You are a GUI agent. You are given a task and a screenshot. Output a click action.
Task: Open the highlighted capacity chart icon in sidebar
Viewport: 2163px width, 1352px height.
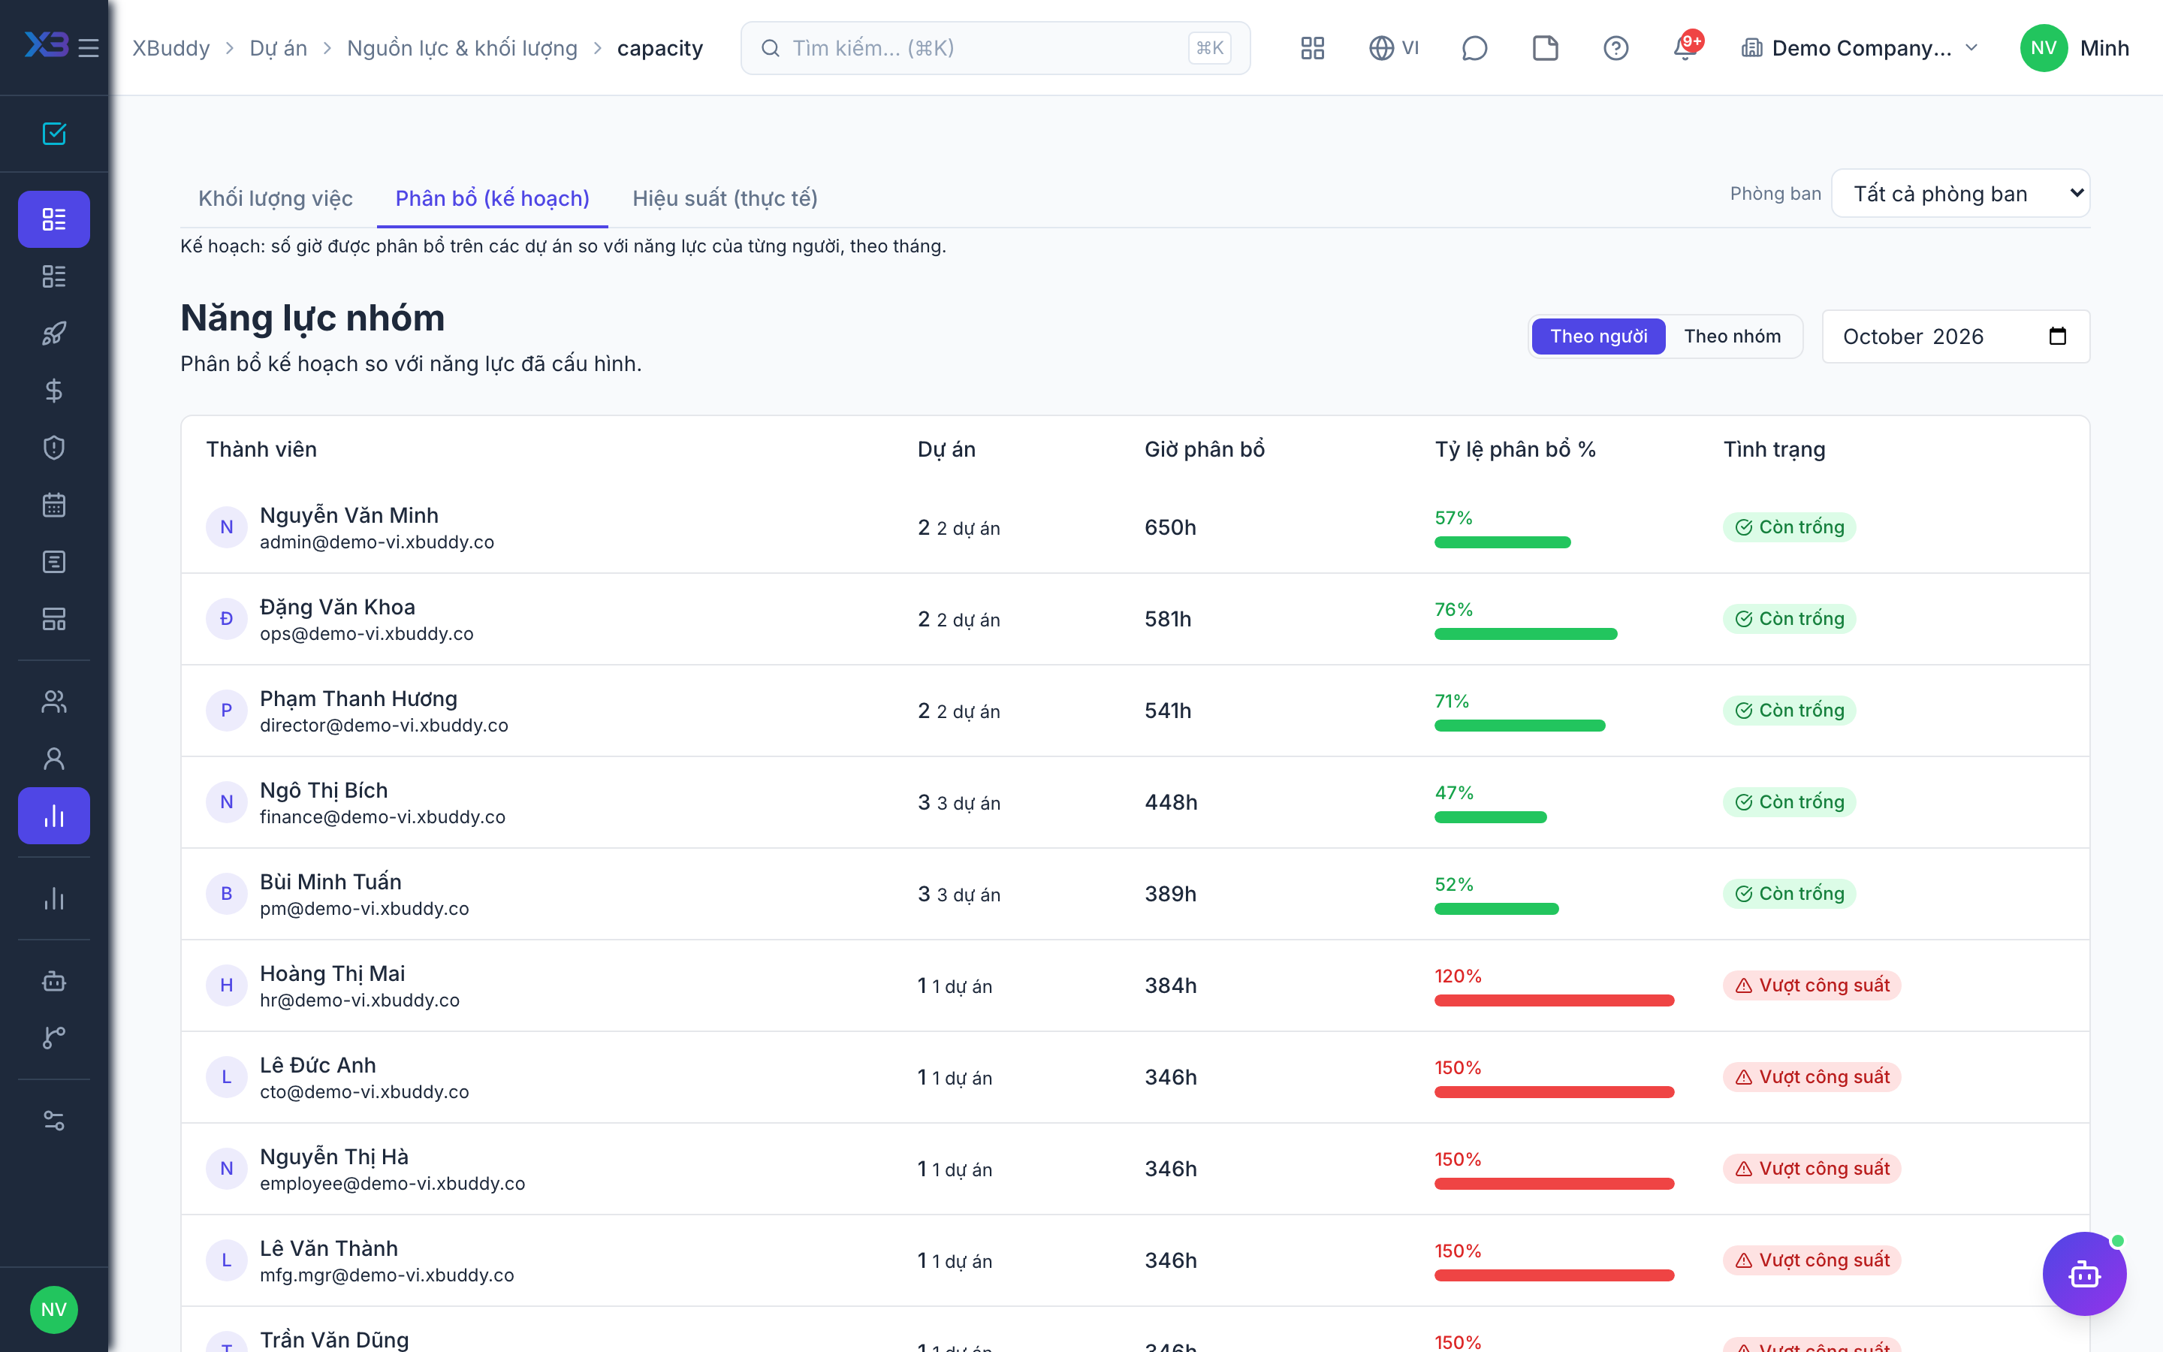coord(53,816)
